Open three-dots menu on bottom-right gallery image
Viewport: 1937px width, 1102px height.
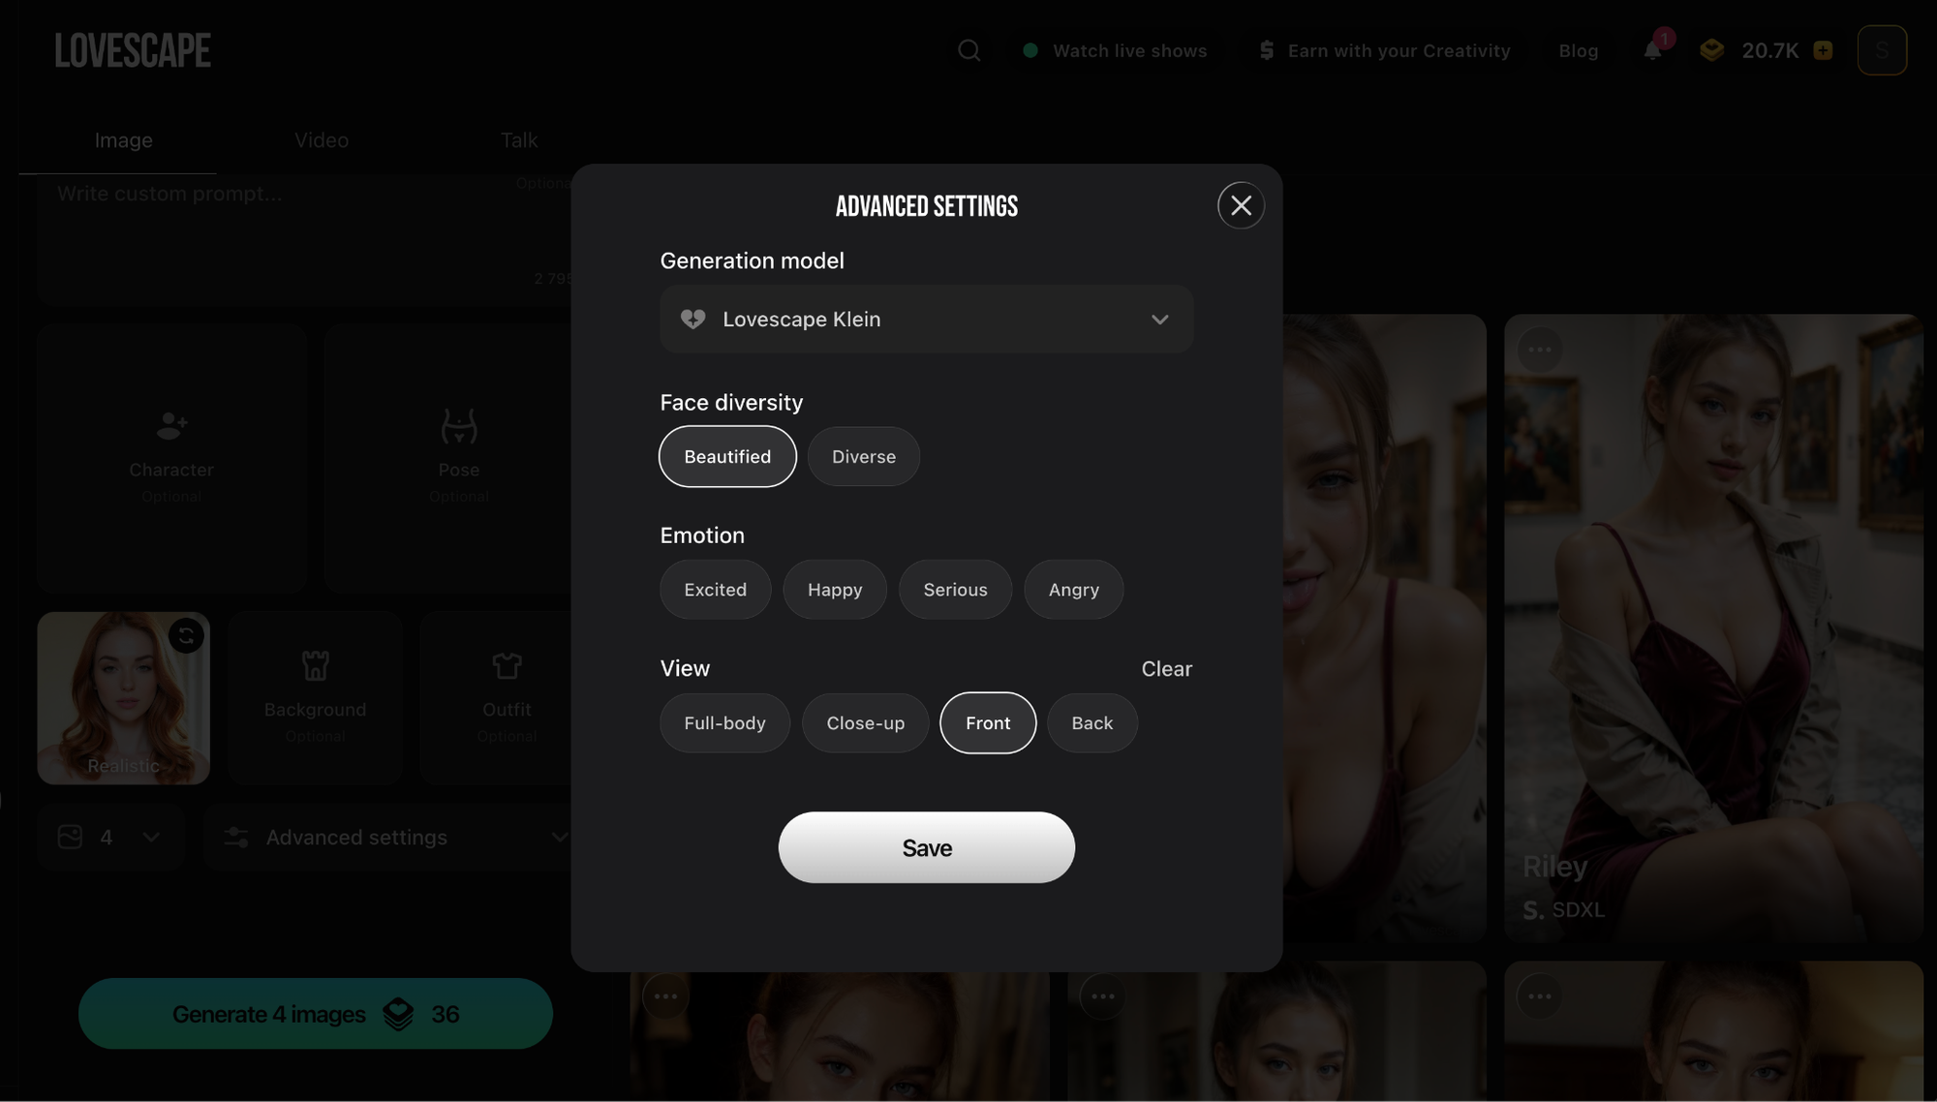coord(1539,995)
